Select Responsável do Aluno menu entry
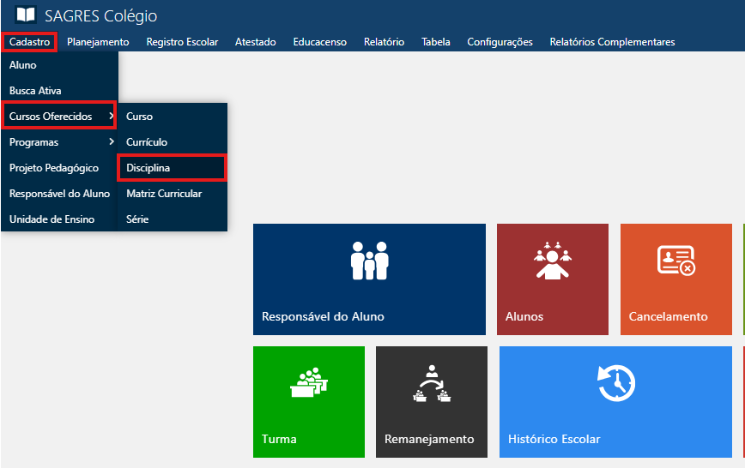 click(59, 193)
